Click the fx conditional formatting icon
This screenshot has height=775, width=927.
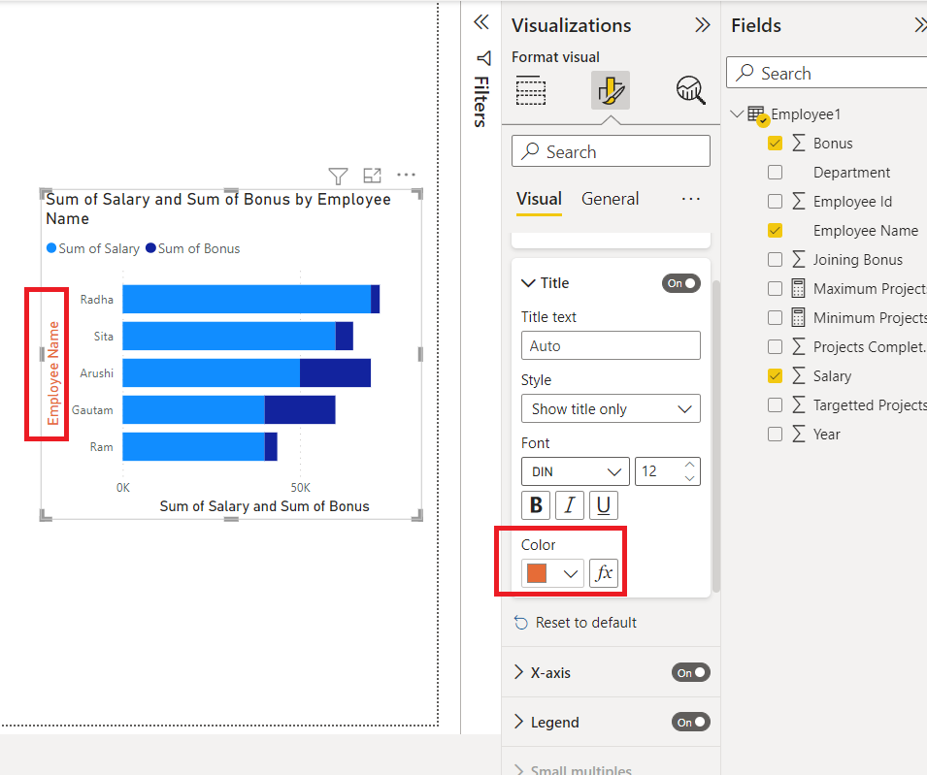(604, 573)
